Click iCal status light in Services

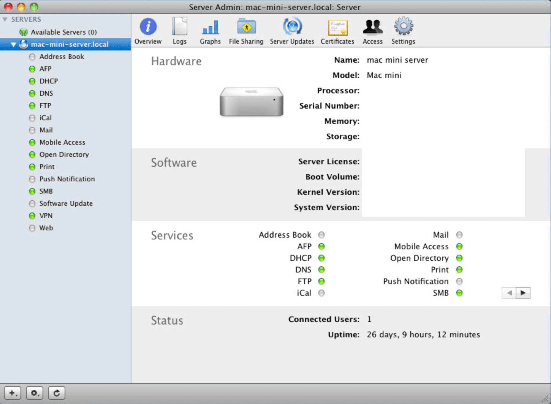321,293
